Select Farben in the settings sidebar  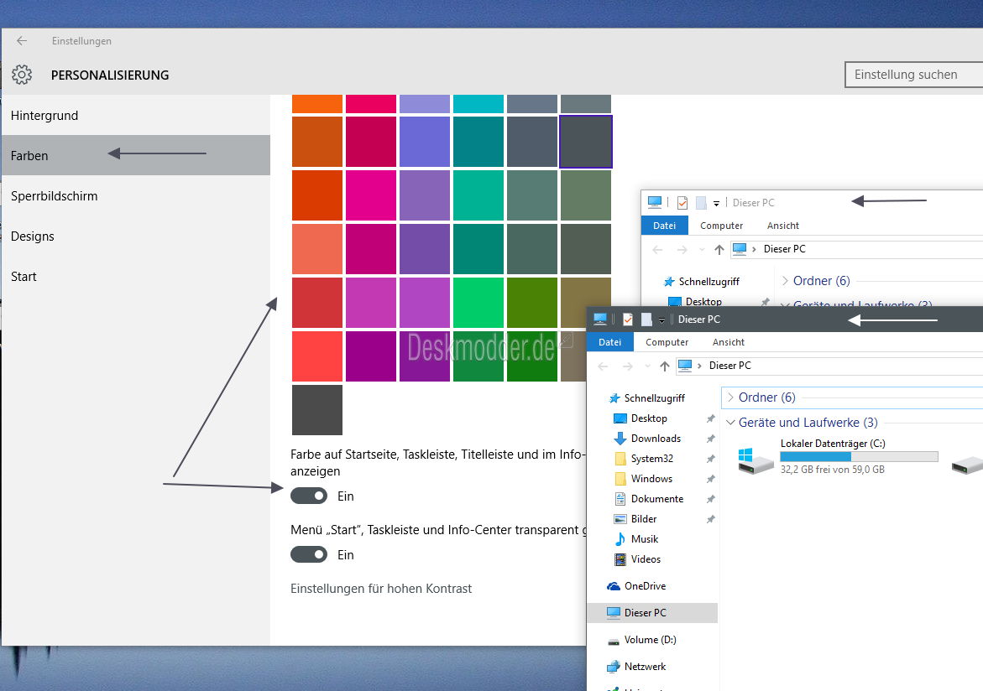pos(136,155)
